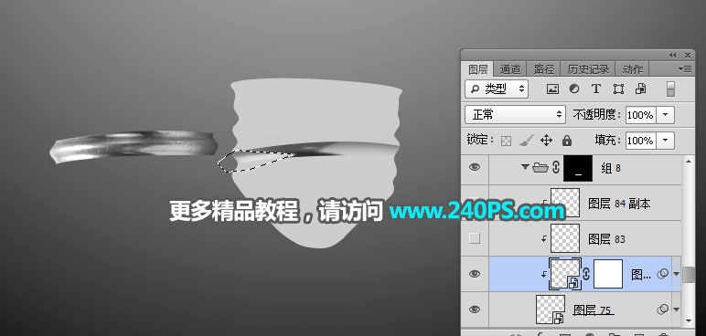Filter layers by pixel layers icon
The image size is (706, 336).
(552, 89)
